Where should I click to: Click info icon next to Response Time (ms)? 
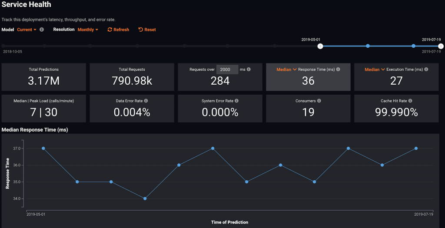point(338,69)
